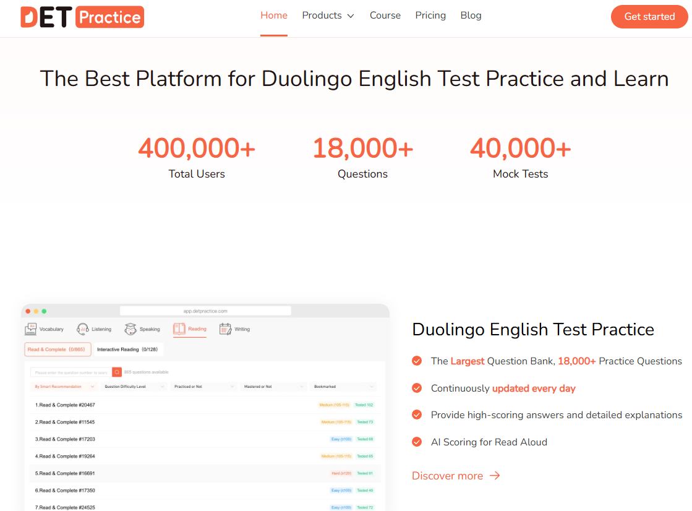Select the Listening headphones icon
The image size is (692, 511).
82,329
